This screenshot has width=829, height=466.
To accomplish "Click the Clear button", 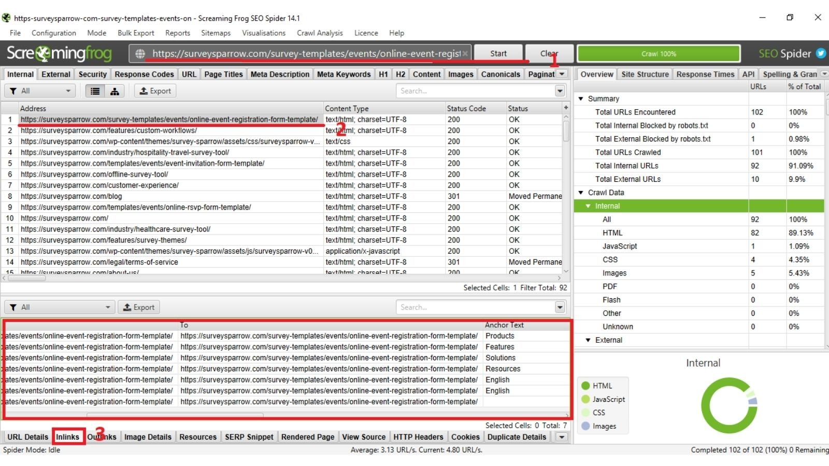I will click(x=549, y=53).
